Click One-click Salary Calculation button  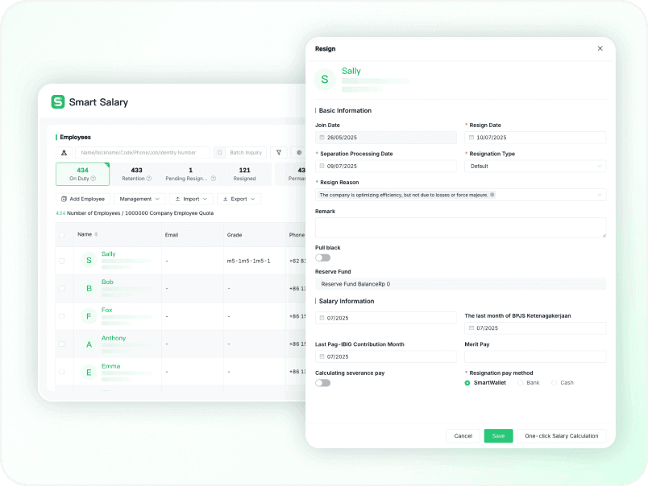[561, 435]
